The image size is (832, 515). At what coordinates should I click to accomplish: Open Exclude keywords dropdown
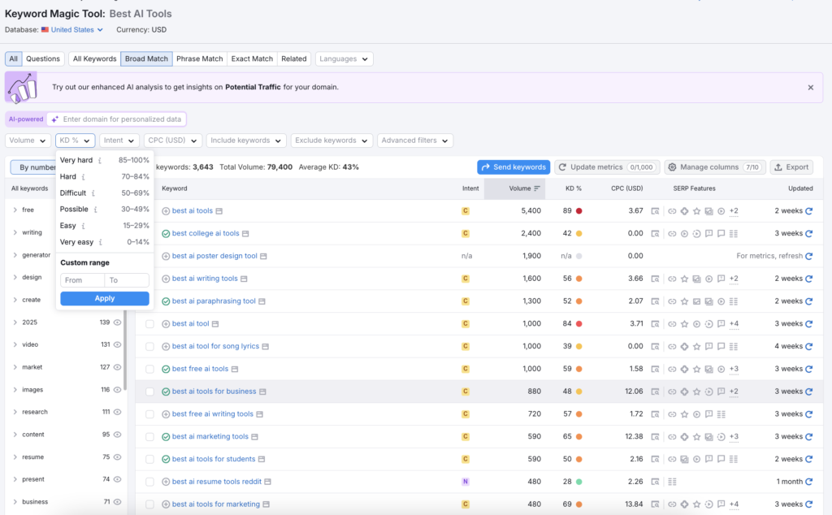(x=331, y=141)
